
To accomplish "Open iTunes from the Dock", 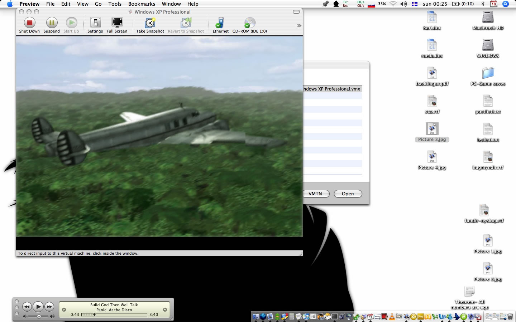I will (306, 316).
